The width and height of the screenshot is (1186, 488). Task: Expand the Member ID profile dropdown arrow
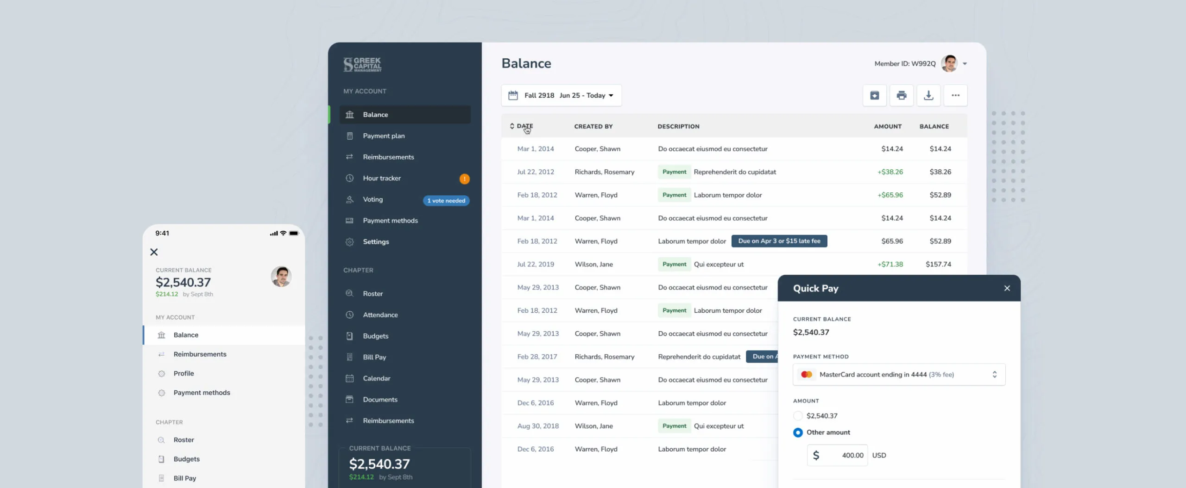pyautogui.click(x=965, y=64)
